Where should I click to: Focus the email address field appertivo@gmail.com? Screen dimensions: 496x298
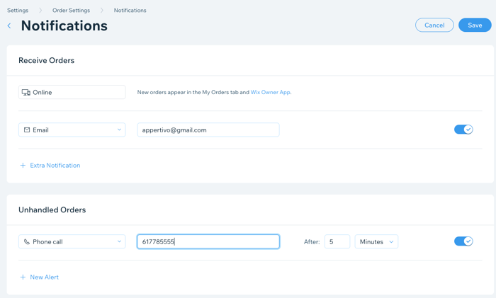208,130
